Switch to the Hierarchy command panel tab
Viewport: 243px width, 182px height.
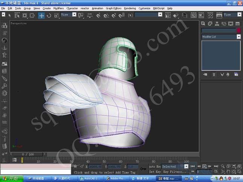tap(217, 24)
